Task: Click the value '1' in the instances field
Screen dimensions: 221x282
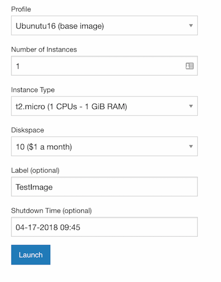Action: pos(18,66)
